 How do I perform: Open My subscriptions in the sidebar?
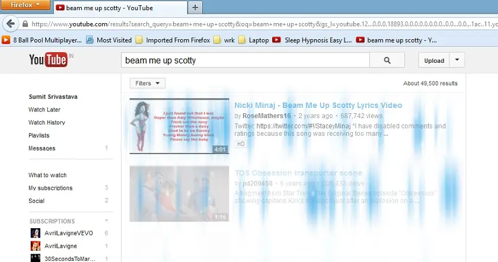tap(50, 188)
